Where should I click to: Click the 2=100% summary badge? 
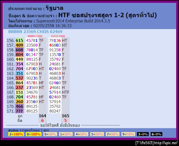click(x=16, y=134)
